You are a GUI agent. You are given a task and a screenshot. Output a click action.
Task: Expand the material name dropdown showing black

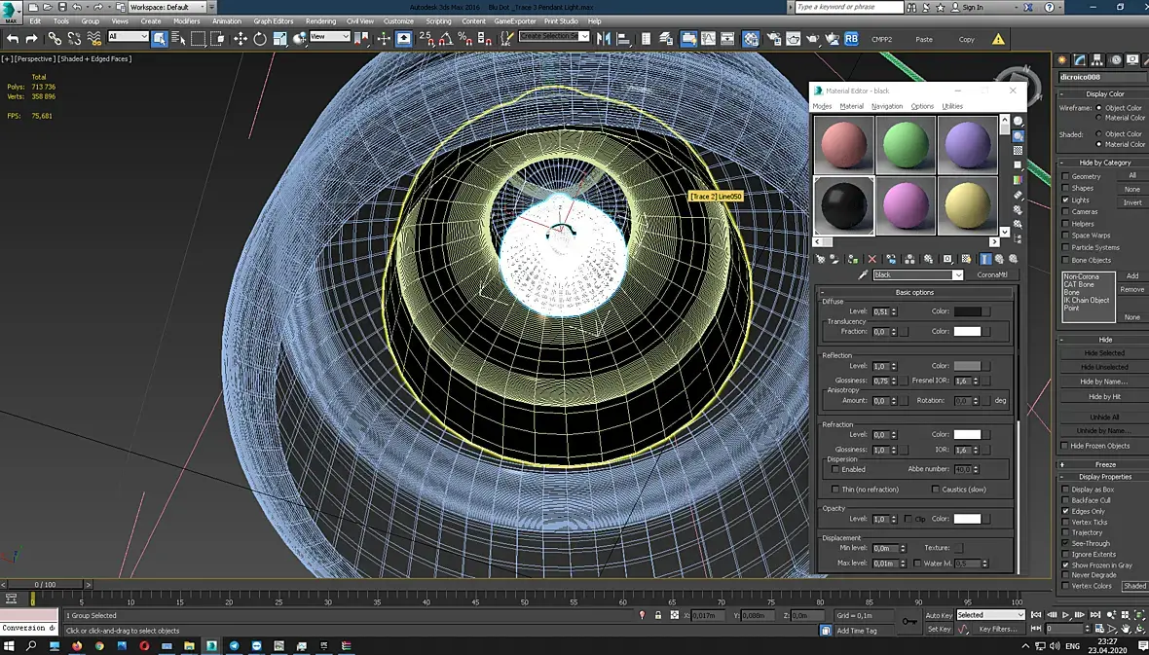[x=957, y=275]
